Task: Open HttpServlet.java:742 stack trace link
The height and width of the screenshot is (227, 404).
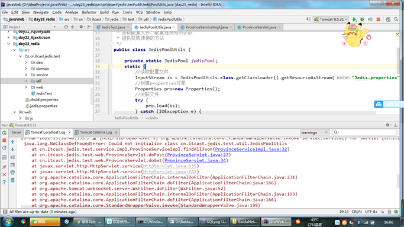Action: (x=170, y=171)
